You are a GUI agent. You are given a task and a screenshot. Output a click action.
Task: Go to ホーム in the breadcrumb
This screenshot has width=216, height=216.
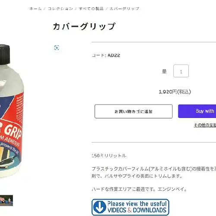(35, 9)
